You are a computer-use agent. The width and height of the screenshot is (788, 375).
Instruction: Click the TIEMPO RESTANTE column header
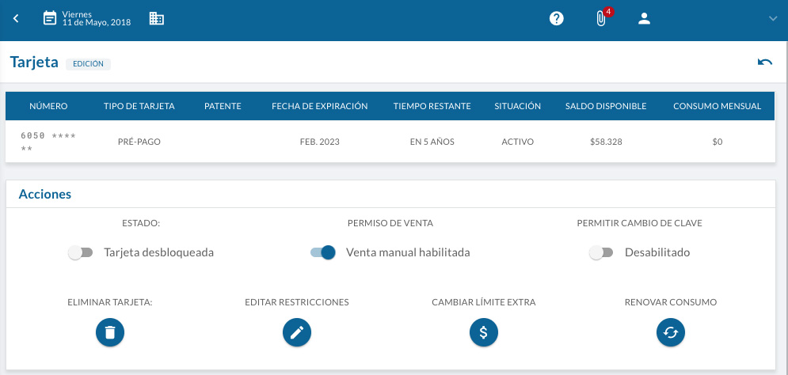click(x=432, y=107)
